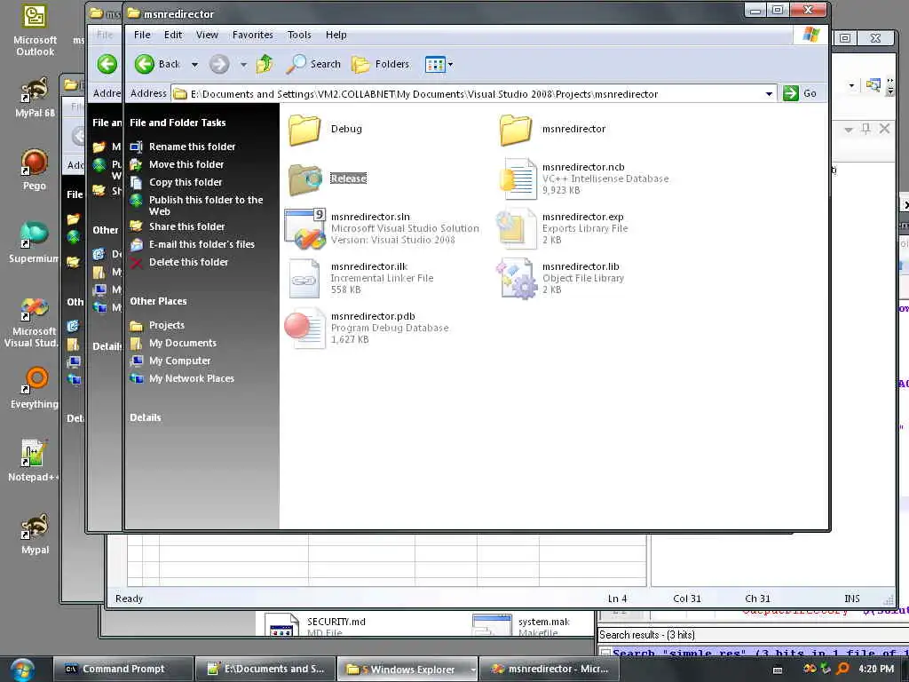Open the Tools menu
The image size is (909, 682).
(299, 35)
